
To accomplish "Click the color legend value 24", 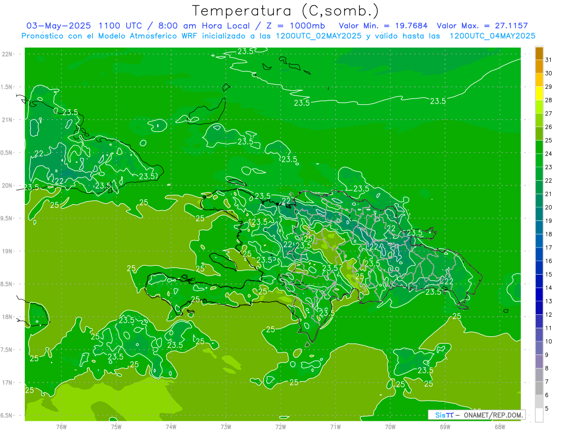I will 549,154.
